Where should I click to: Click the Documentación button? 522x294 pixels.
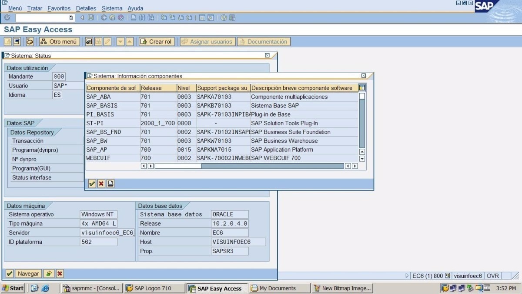(x=264, y=42)
